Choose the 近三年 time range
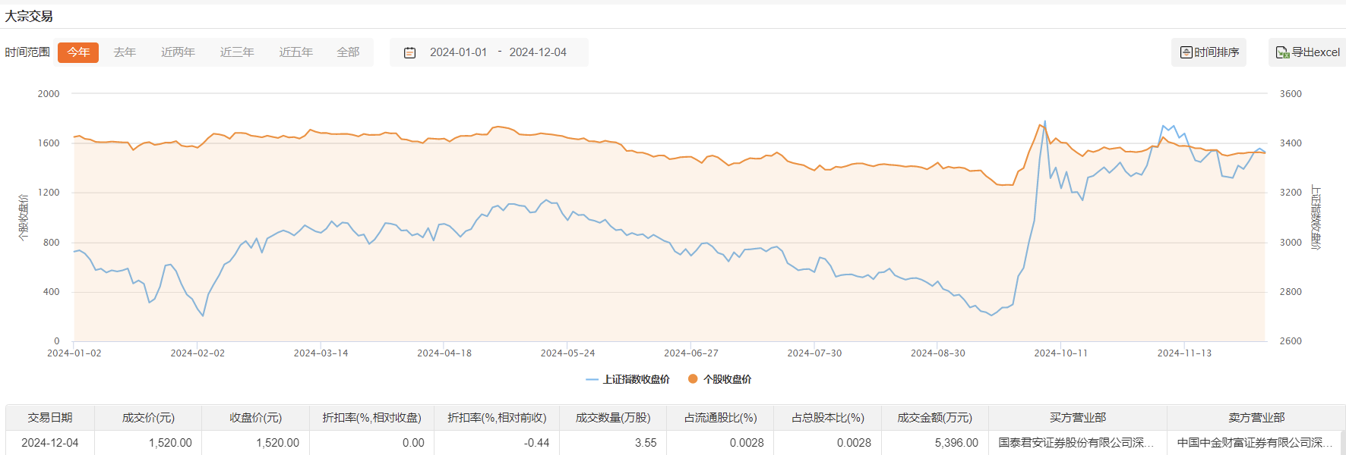Viewport: 1346px width, 455px height. pos(237,52)
